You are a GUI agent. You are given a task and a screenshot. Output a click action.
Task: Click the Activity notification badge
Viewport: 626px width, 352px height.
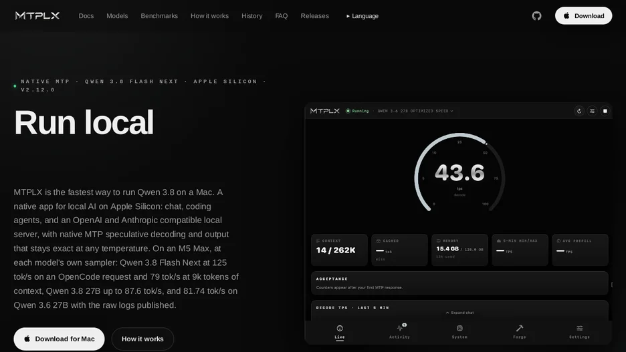click(405, 325)
